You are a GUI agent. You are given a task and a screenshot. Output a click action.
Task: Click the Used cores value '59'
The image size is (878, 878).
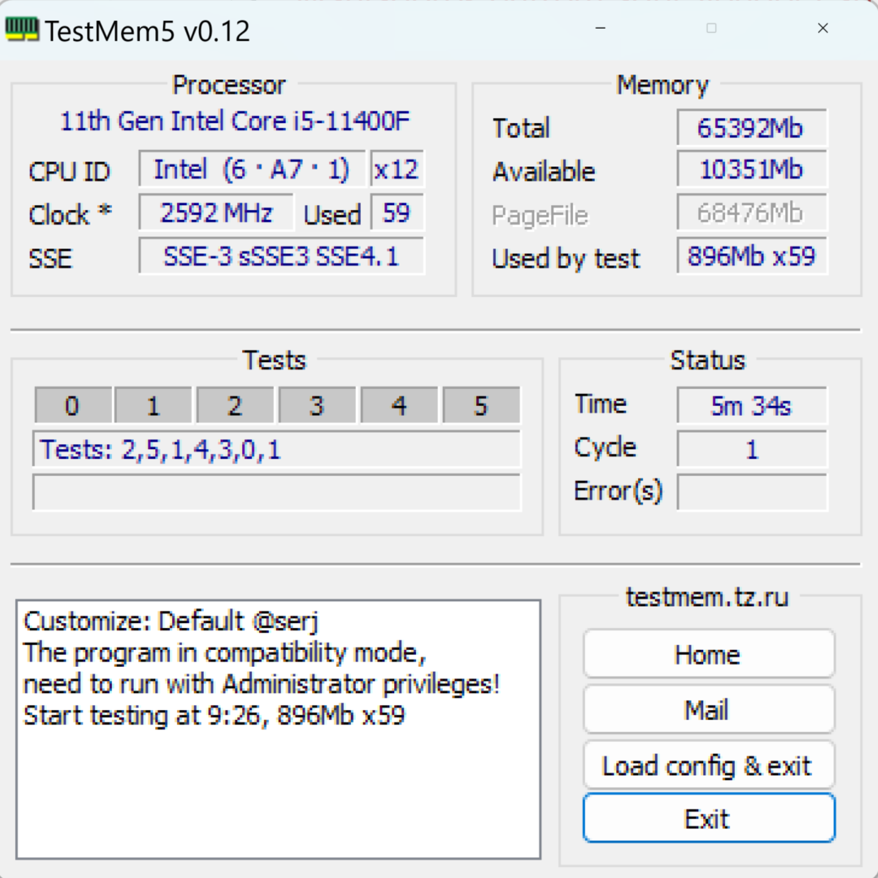click(397, 212)
